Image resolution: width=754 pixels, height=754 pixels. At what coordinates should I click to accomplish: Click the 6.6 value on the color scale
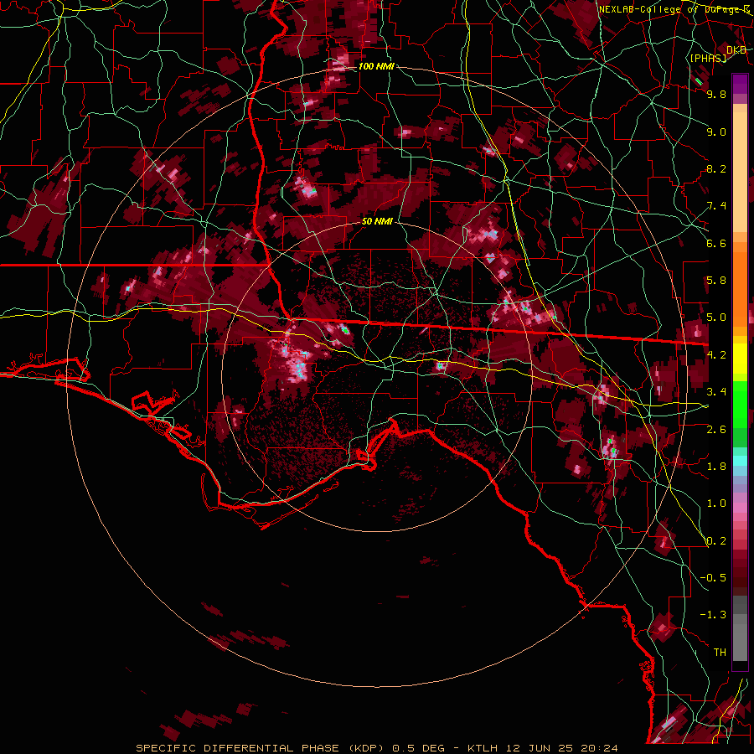tap(716, 243)
